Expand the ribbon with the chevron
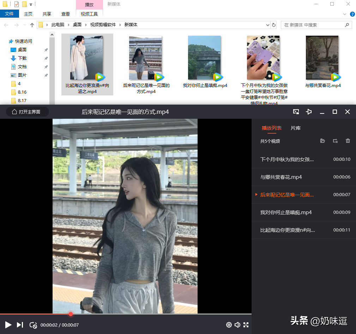Viewport: 356px width, 334px height. (345, 14)
